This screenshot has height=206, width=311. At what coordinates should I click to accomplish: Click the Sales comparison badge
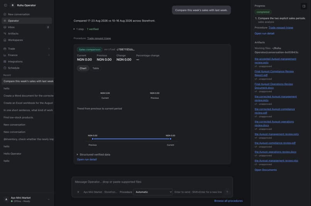[x=90, y=49]
